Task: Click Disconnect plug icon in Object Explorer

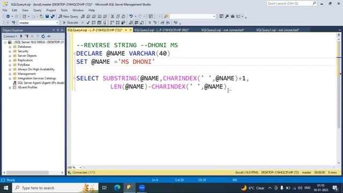Action: 27,36
